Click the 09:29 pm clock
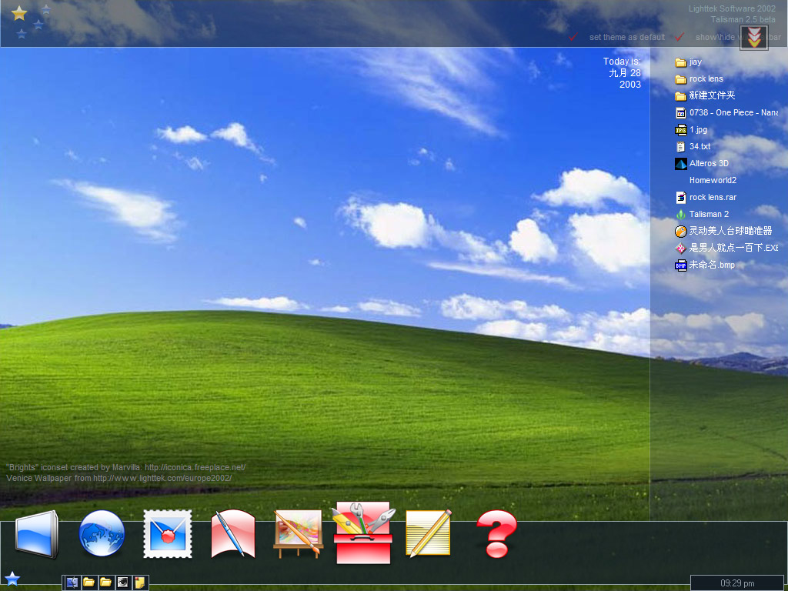 (737, 583)
